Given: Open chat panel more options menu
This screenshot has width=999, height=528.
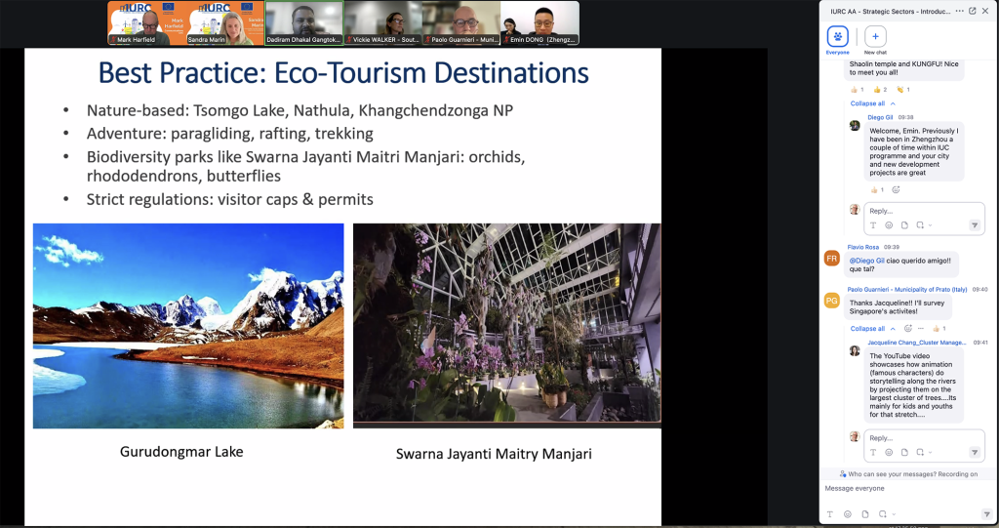Looking at the screenshot, I should coord(959,11).
